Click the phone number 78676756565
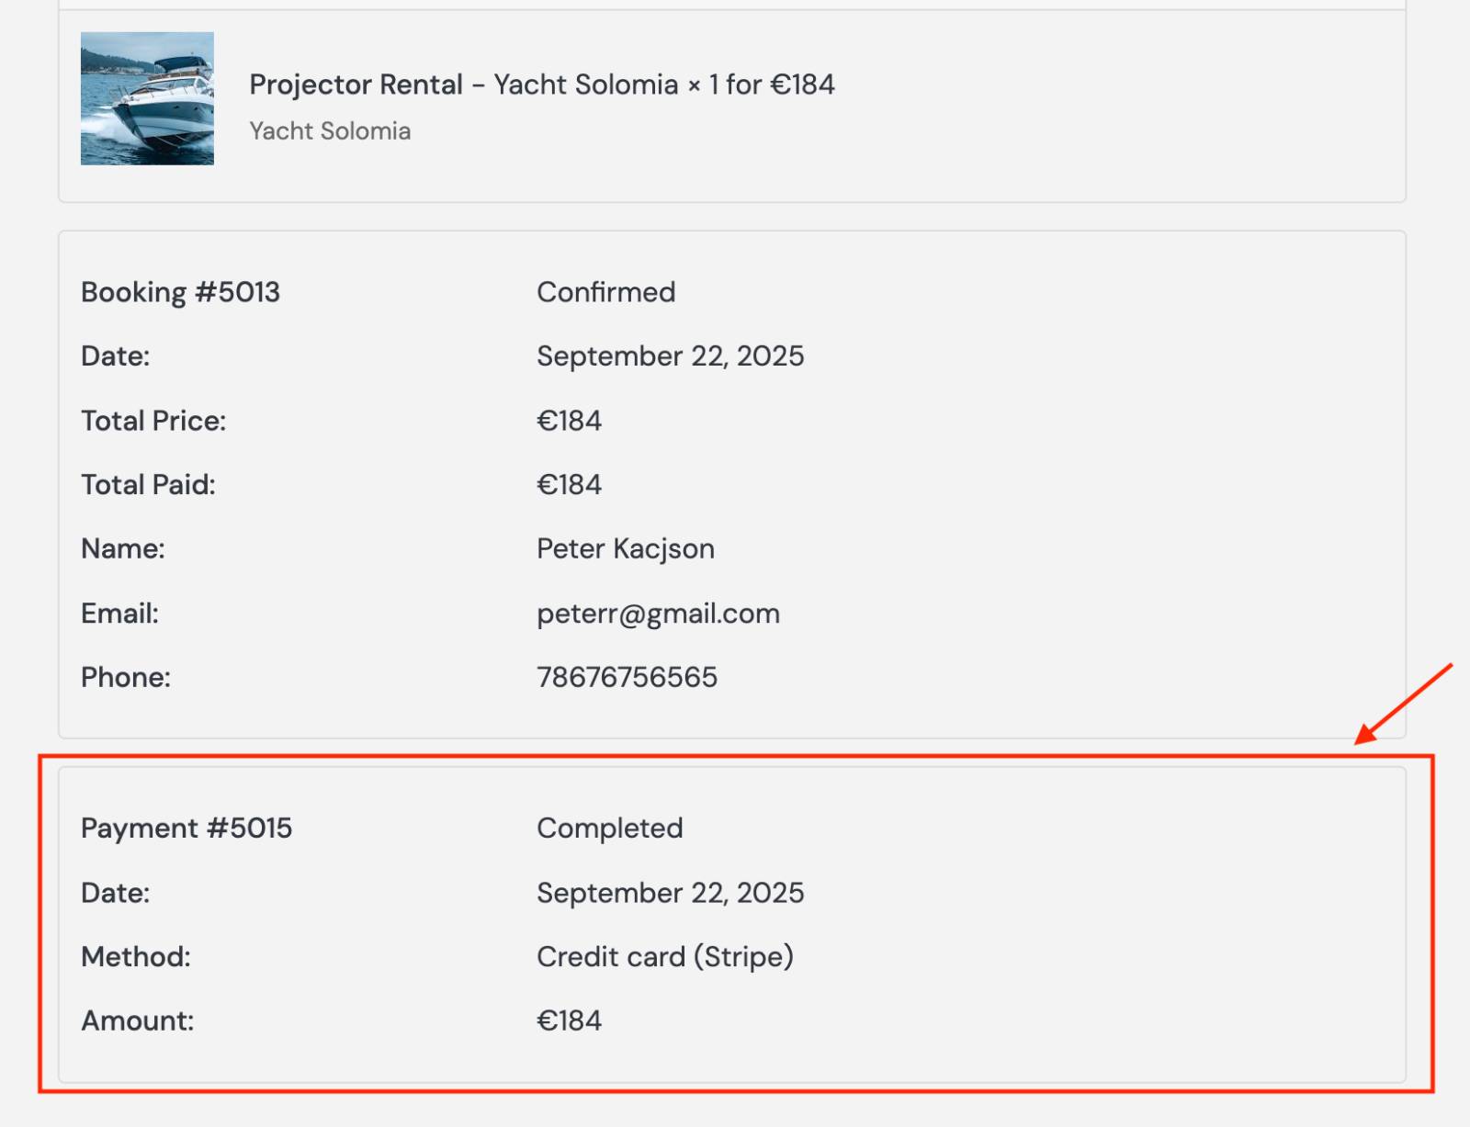 point(627,678)
